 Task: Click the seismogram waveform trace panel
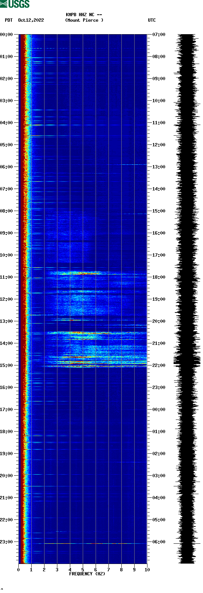[x=187, y=299]
